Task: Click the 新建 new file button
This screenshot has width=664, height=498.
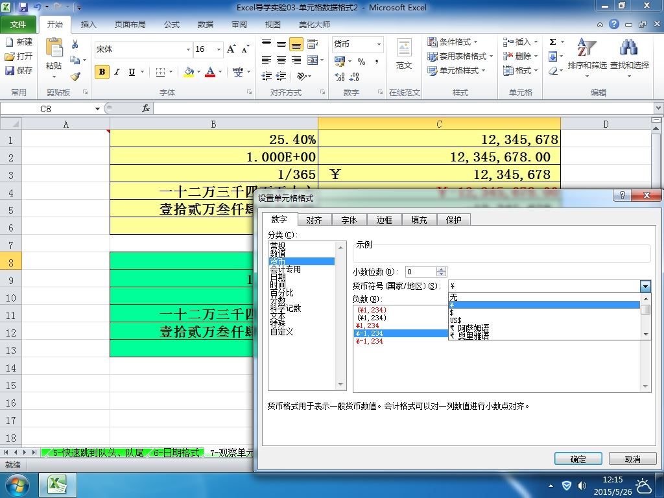Action: pyautogui.click(x=19, y=42)
